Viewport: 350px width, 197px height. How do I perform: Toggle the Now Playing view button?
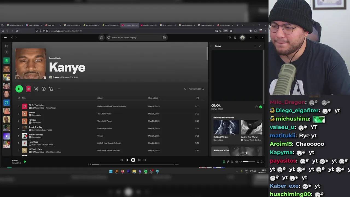[x=224, y=162]
